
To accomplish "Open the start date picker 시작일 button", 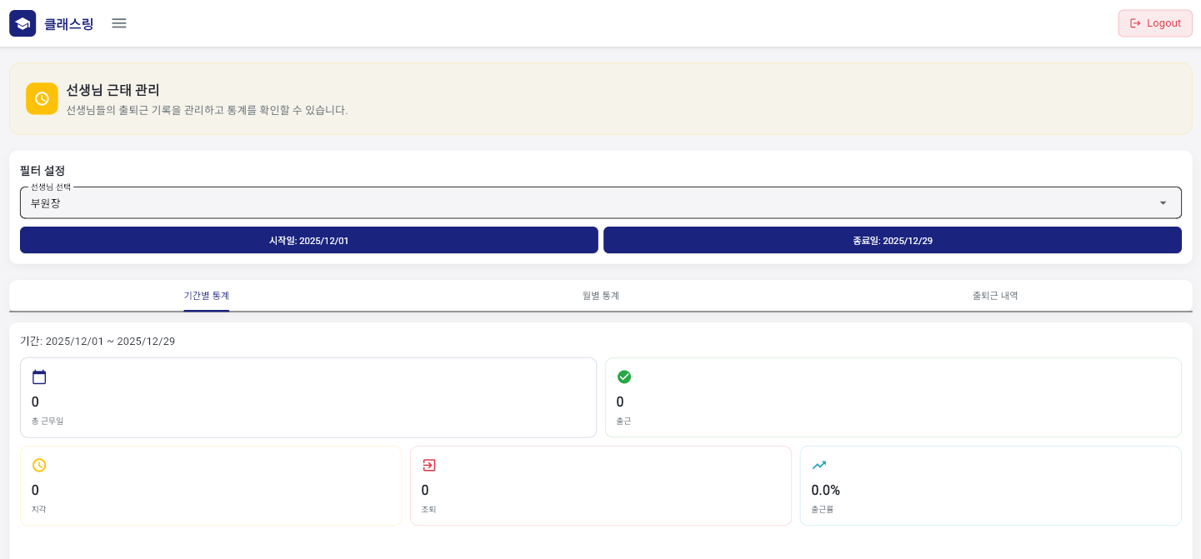I will click(x=308, y=240).
